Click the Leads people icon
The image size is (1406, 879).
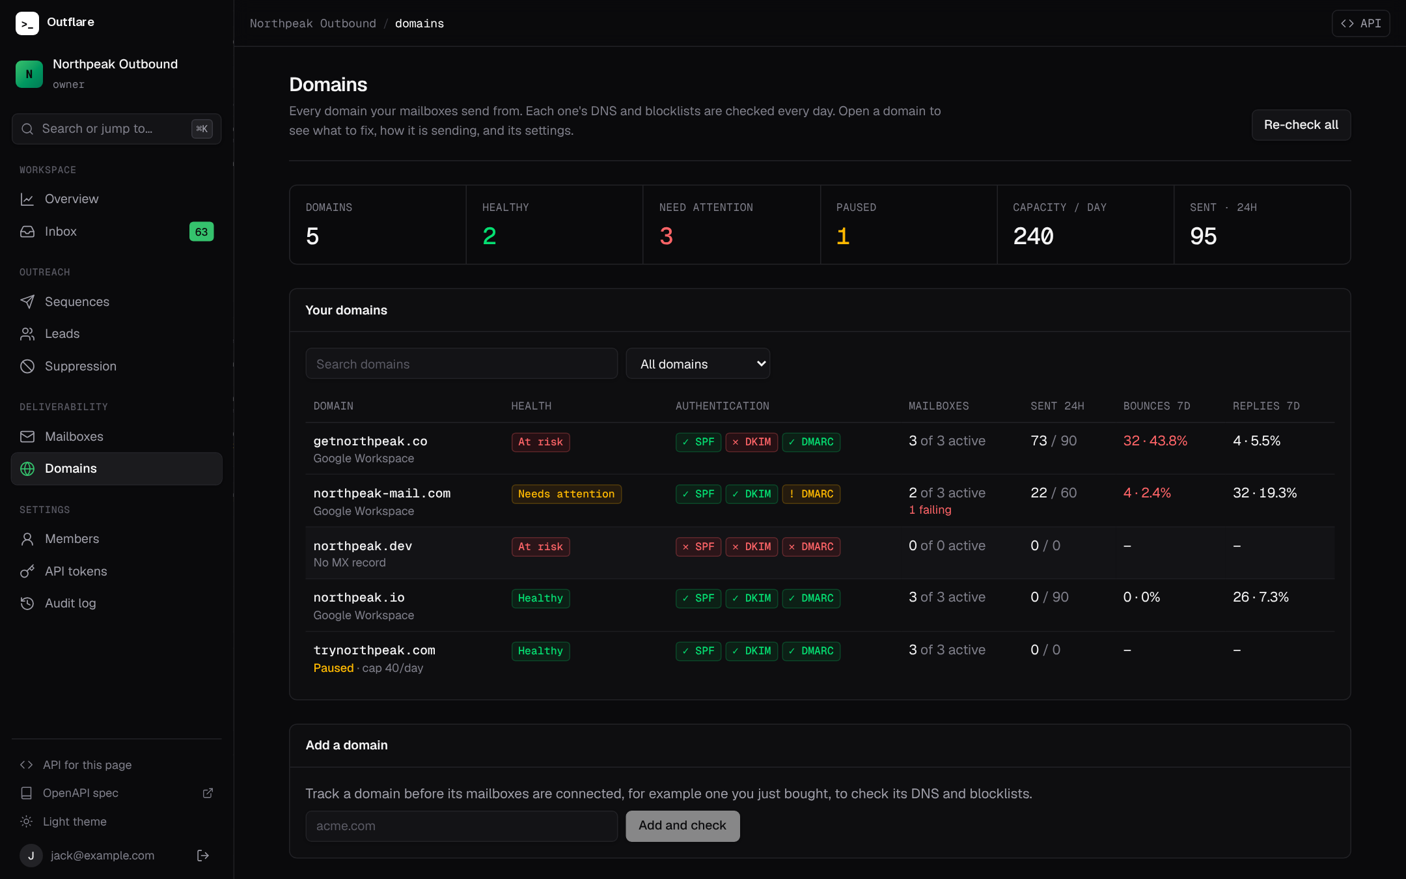pyautogui.click(x=27, y=334)
